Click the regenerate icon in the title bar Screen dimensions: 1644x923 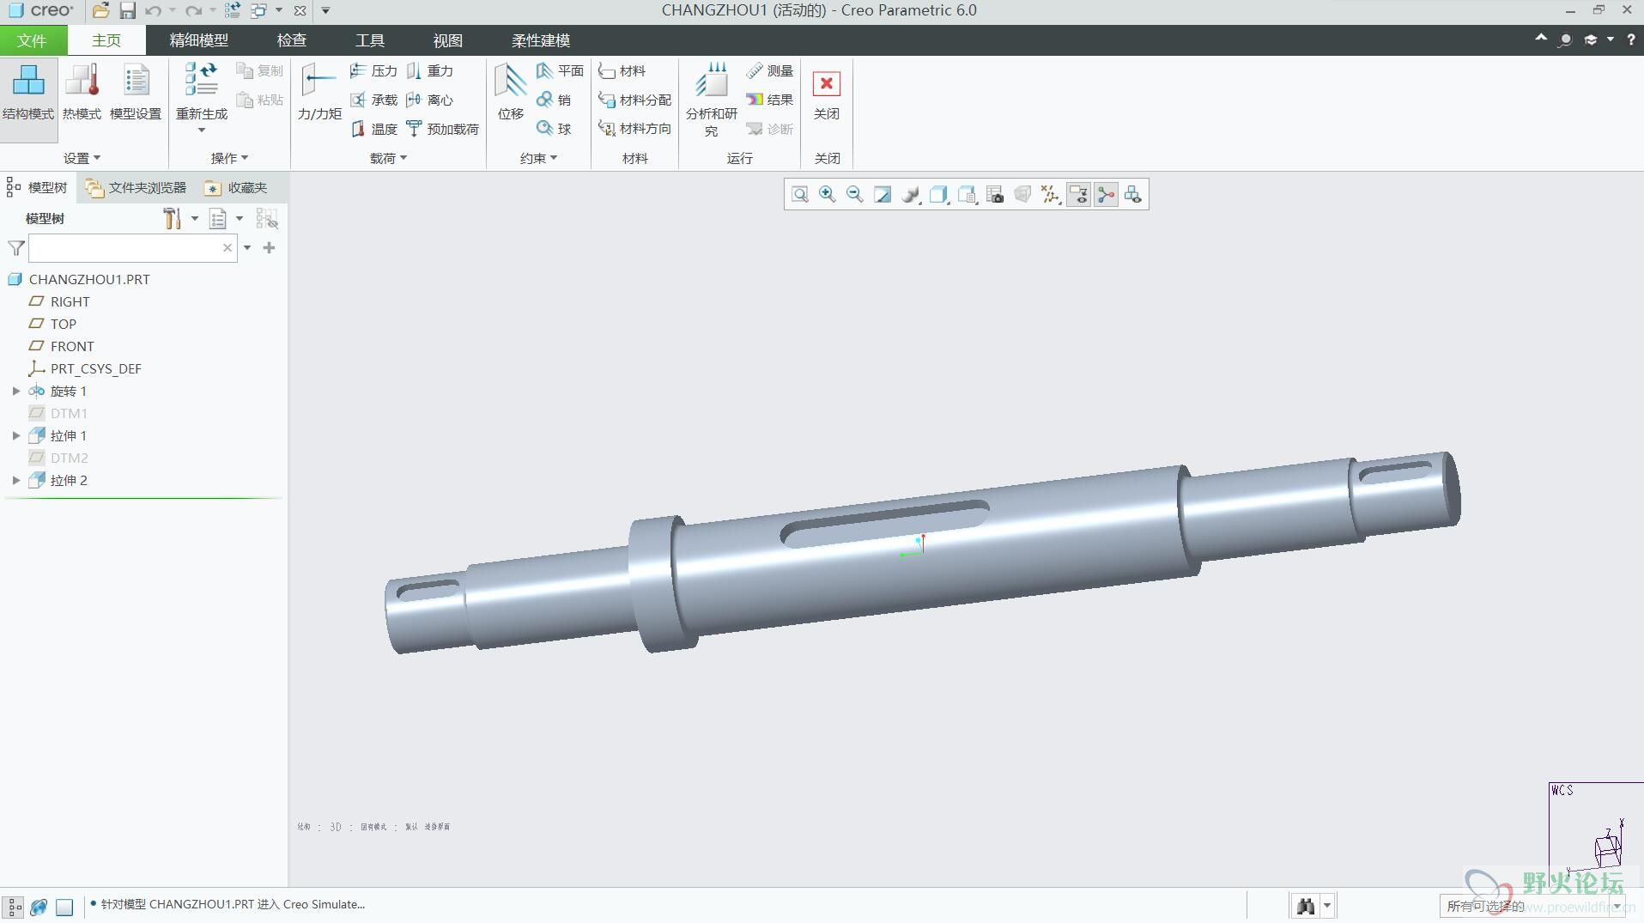[x=232, y=10]
